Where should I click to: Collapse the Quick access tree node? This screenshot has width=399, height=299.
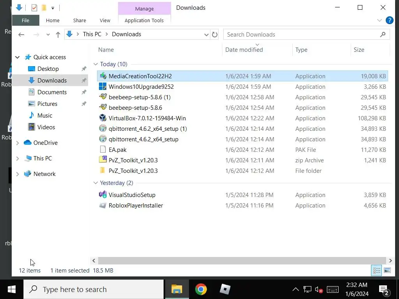17,57
